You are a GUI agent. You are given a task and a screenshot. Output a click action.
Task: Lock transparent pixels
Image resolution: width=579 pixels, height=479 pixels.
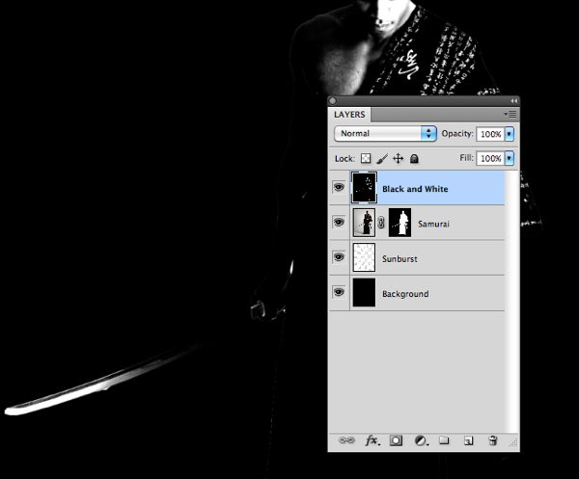[x=366, y=159]
